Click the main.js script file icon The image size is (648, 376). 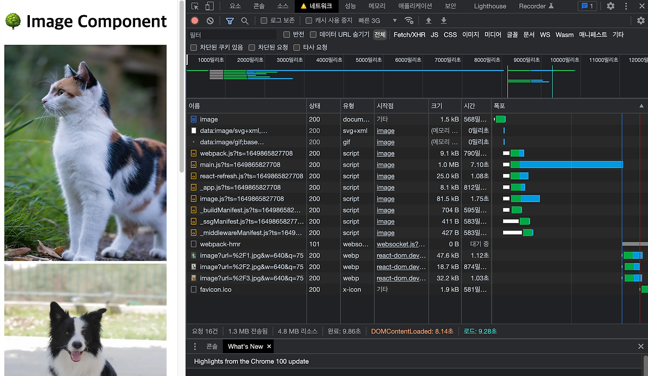193,165
